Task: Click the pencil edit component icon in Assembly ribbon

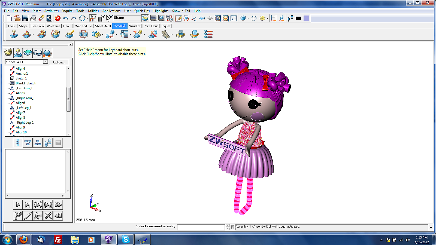Action: tap(69, 34)
